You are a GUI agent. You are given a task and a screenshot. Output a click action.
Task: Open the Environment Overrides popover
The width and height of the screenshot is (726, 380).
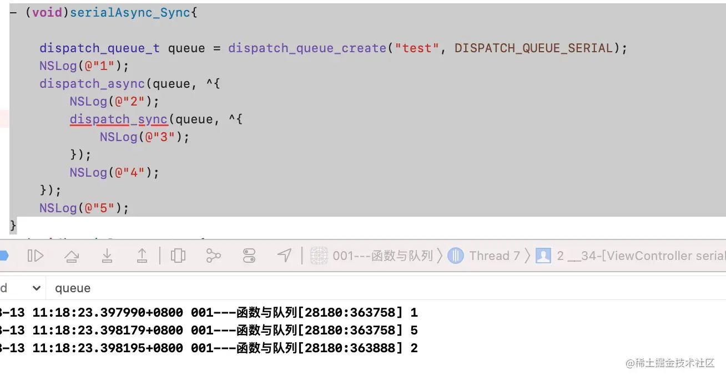coord(248,255)
